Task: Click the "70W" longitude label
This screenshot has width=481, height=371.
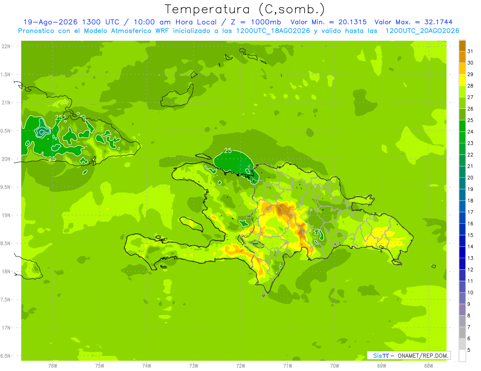Action: click(334, 366)
